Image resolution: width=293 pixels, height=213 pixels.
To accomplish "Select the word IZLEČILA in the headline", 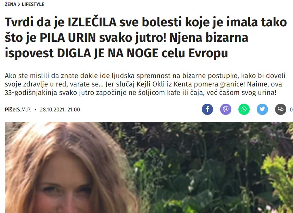I will pos(92,22).
